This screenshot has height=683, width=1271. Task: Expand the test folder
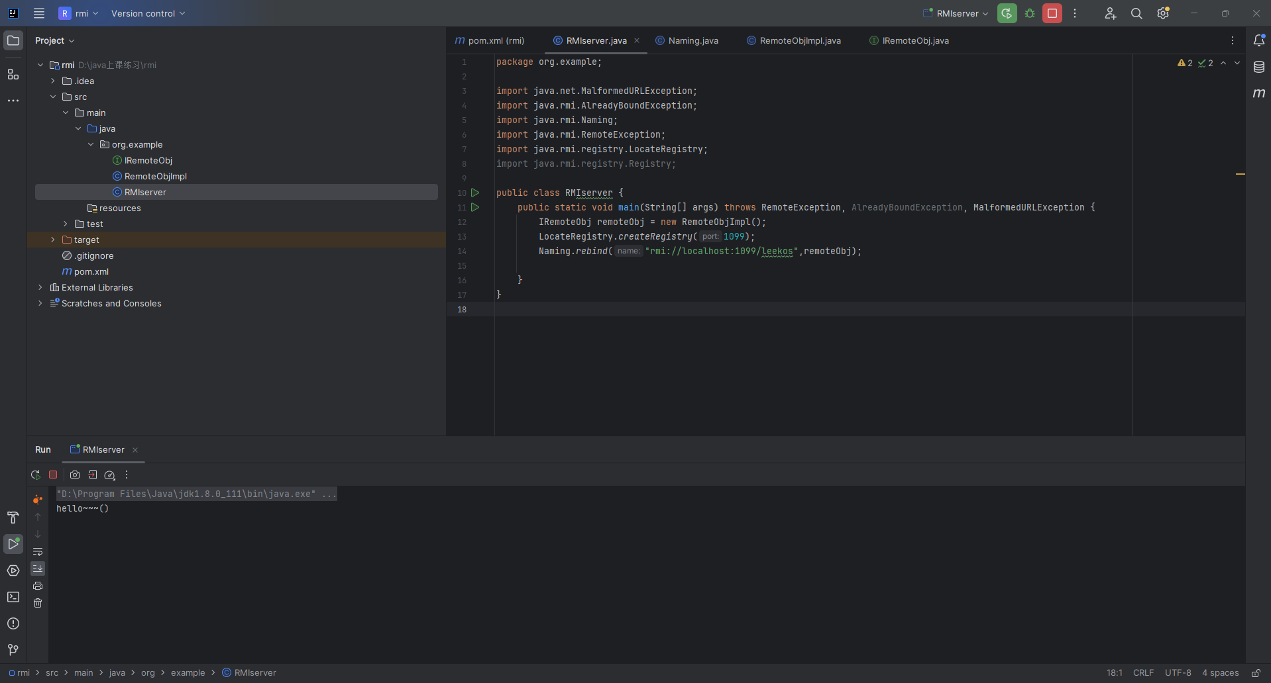pos(66,224)
